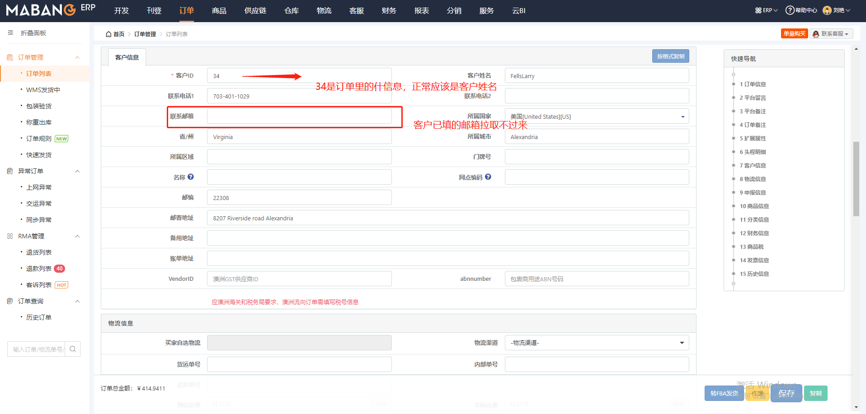Image resolution: width=866 pixels, height=414 pixels.
Task: Click the fold panel hamburger icon
Action: click(10, 33)
